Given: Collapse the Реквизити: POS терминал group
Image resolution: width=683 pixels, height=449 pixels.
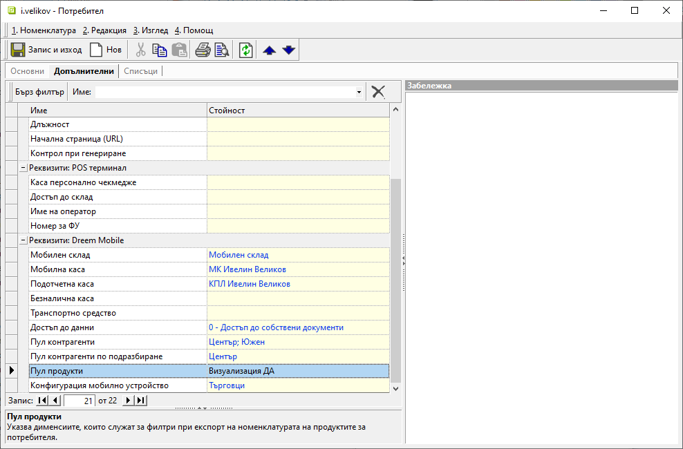Looking at the screenshot, I should click(x=23, y=168).
